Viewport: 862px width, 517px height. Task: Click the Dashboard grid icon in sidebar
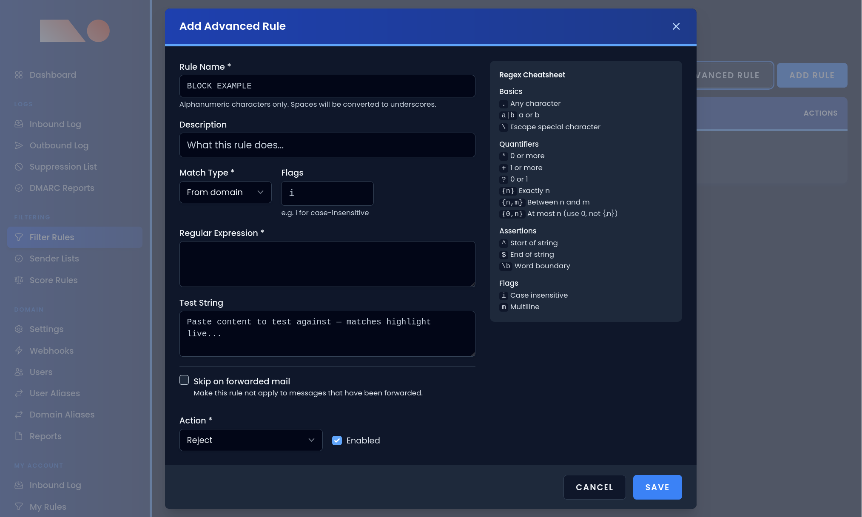(19, 75)
